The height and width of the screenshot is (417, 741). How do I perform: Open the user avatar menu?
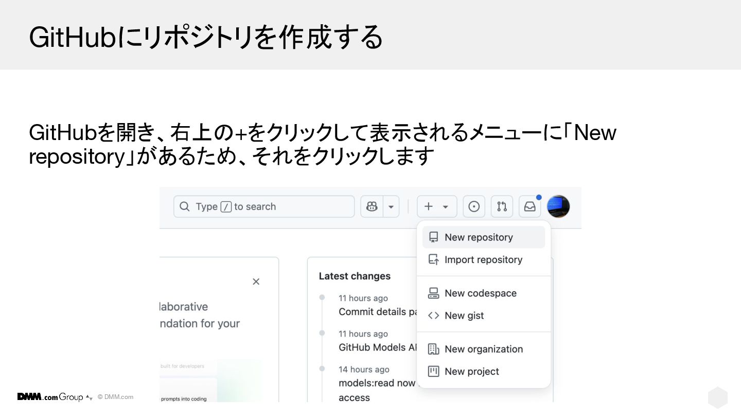coord(558,206)
